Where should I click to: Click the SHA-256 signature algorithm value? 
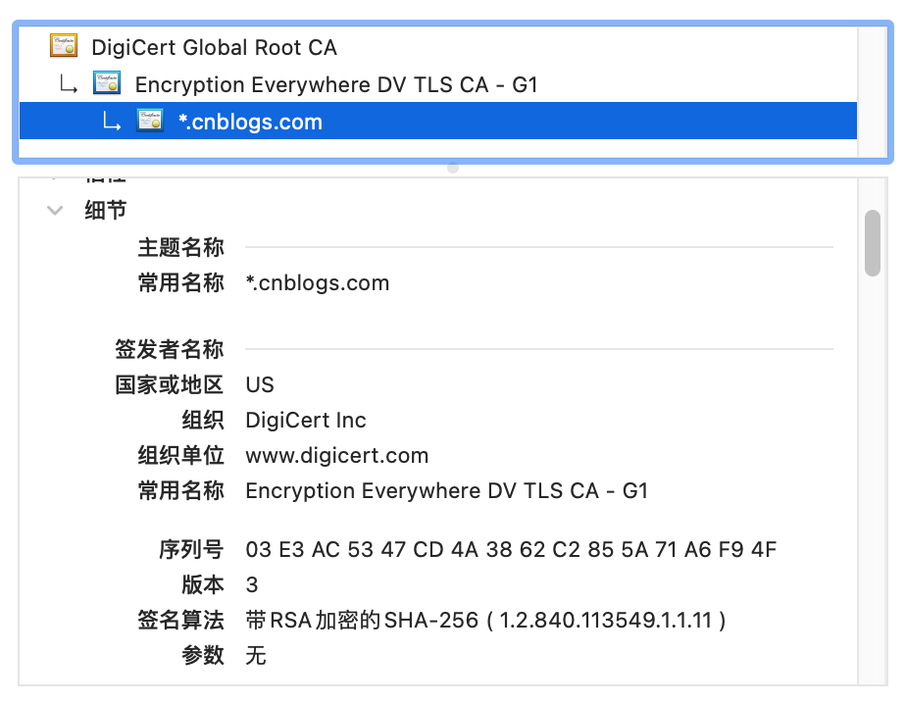click(485, 621)
